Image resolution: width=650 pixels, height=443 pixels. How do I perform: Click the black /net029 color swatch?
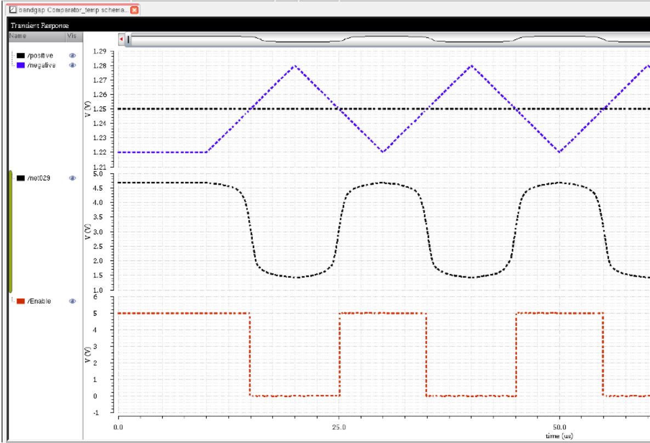click(20, 178)
